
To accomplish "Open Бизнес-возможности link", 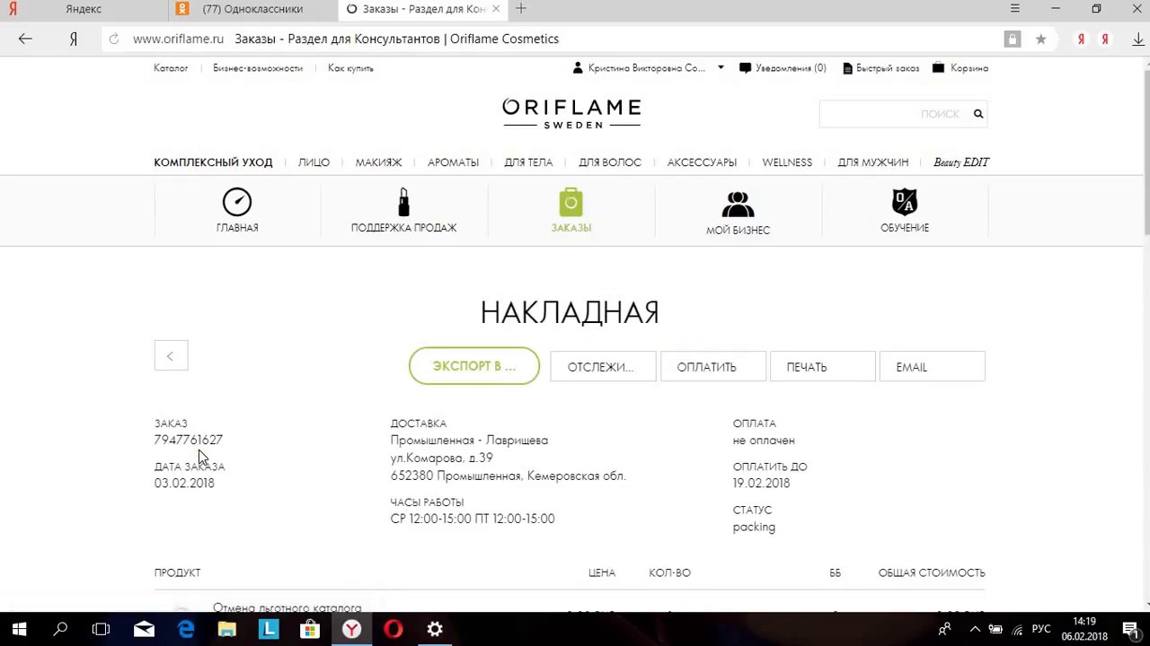I will pyautogui.click(x=258, y=68).
